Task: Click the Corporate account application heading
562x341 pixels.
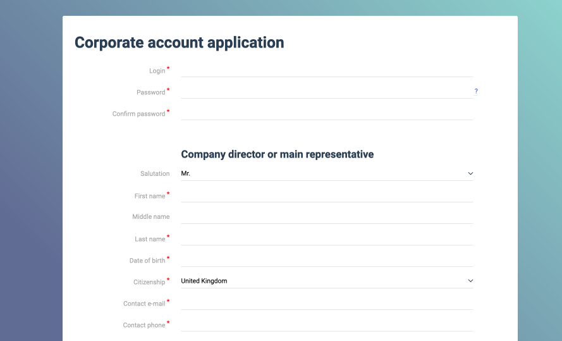Action: (179, 42)
